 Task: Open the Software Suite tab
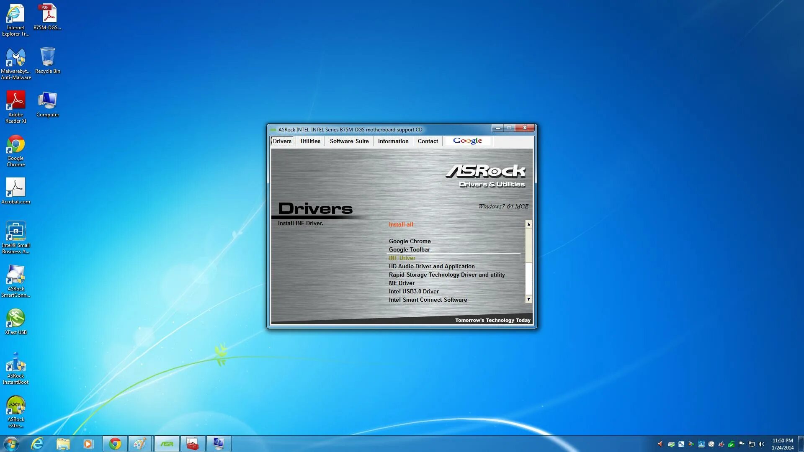point(349,141)
